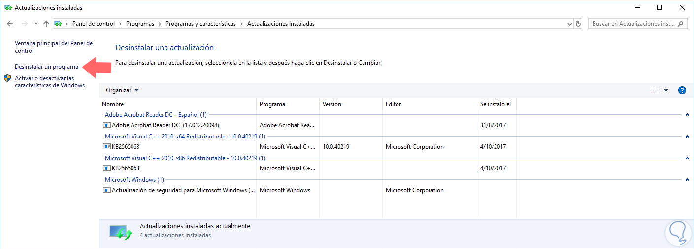Click the back navigation arrow
This screenshot has height=249, width=694.
coord(10,24)
